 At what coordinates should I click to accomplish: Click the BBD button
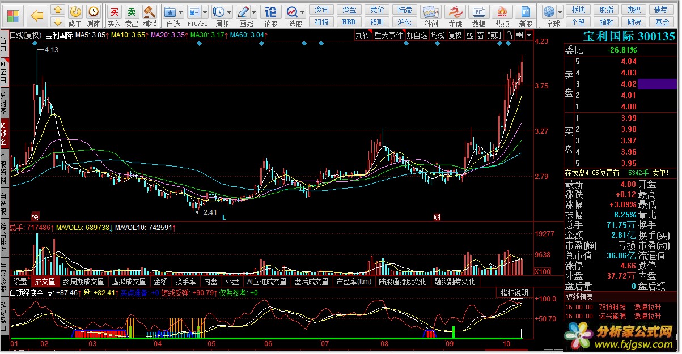pos(349,22)
